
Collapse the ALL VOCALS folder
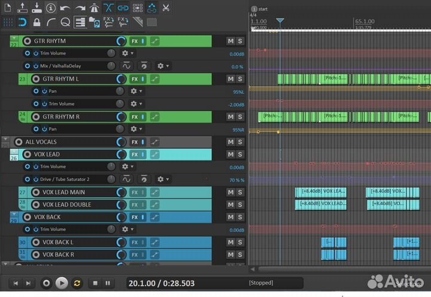point(6,139)
